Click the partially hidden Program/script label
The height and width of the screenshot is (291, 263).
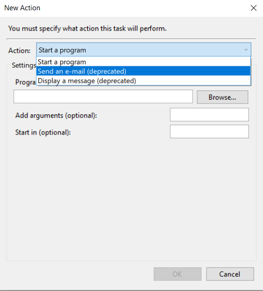point(25,82)
